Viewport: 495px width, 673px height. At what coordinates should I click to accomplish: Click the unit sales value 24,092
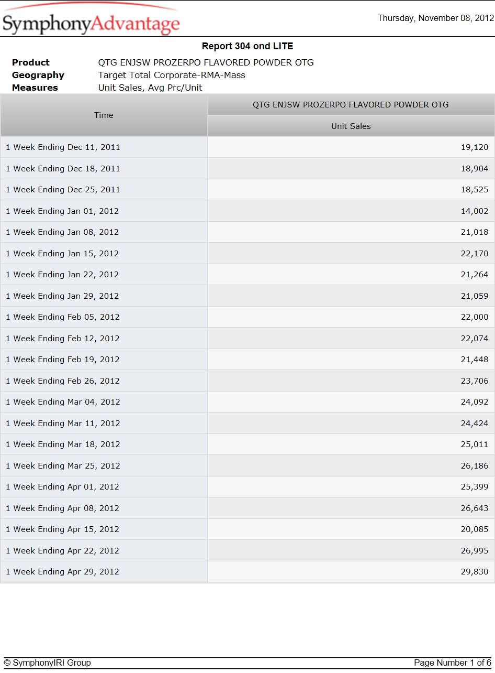pyautogui.click(x=475, y=402)
